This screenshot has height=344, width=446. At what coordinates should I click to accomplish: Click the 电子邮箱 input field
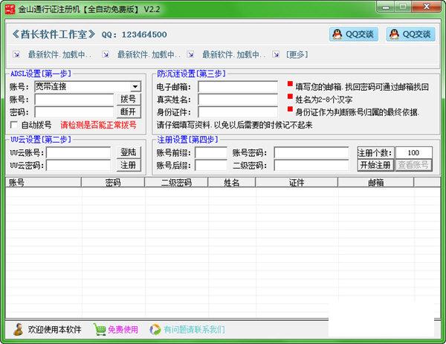point(237,87)
